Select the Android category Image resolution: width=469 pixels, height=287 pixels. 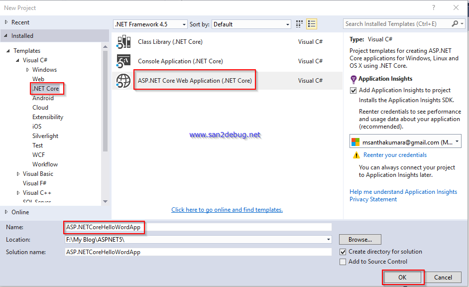pyautogui.click(x=43, y=98)
